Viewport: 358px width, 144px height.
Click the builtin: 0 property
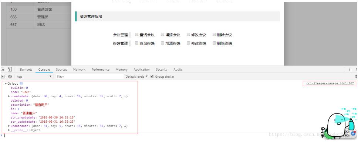19,88
